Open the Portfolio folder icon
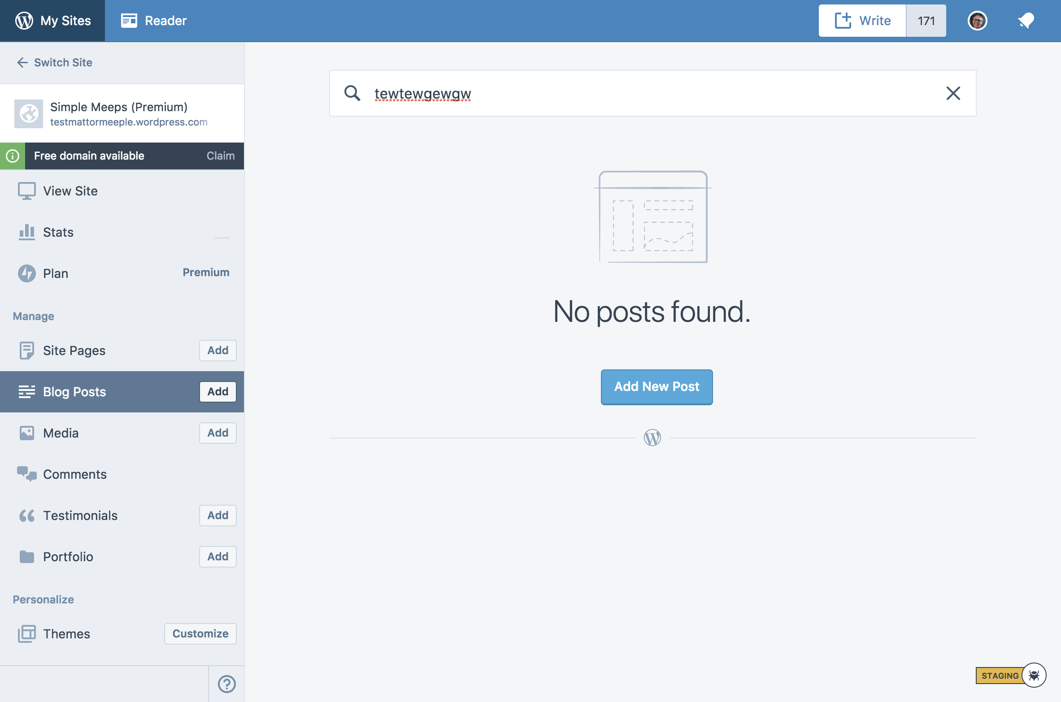This screenshot has width=1061, height=702. pos(27,556)
